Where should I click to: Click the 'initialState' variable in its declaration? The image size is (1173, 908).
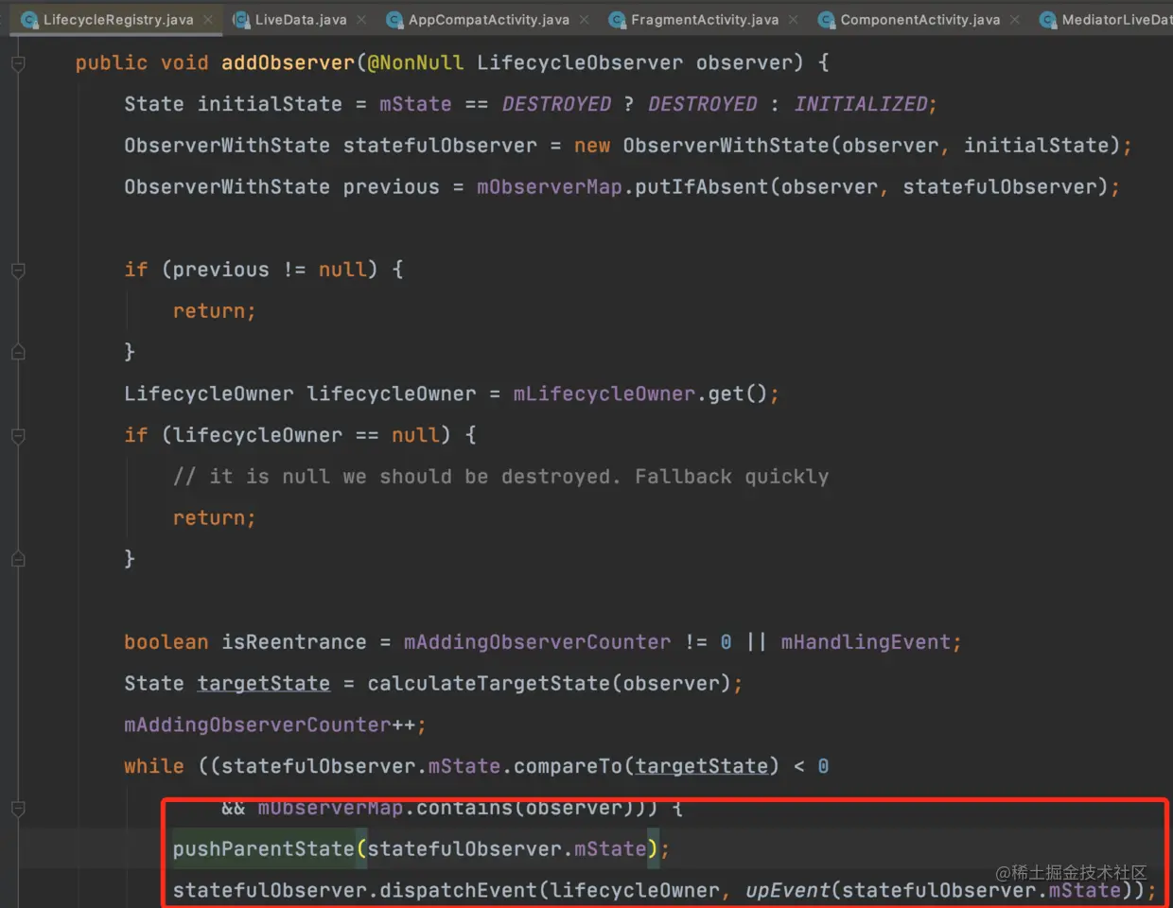tap(270, 104)
